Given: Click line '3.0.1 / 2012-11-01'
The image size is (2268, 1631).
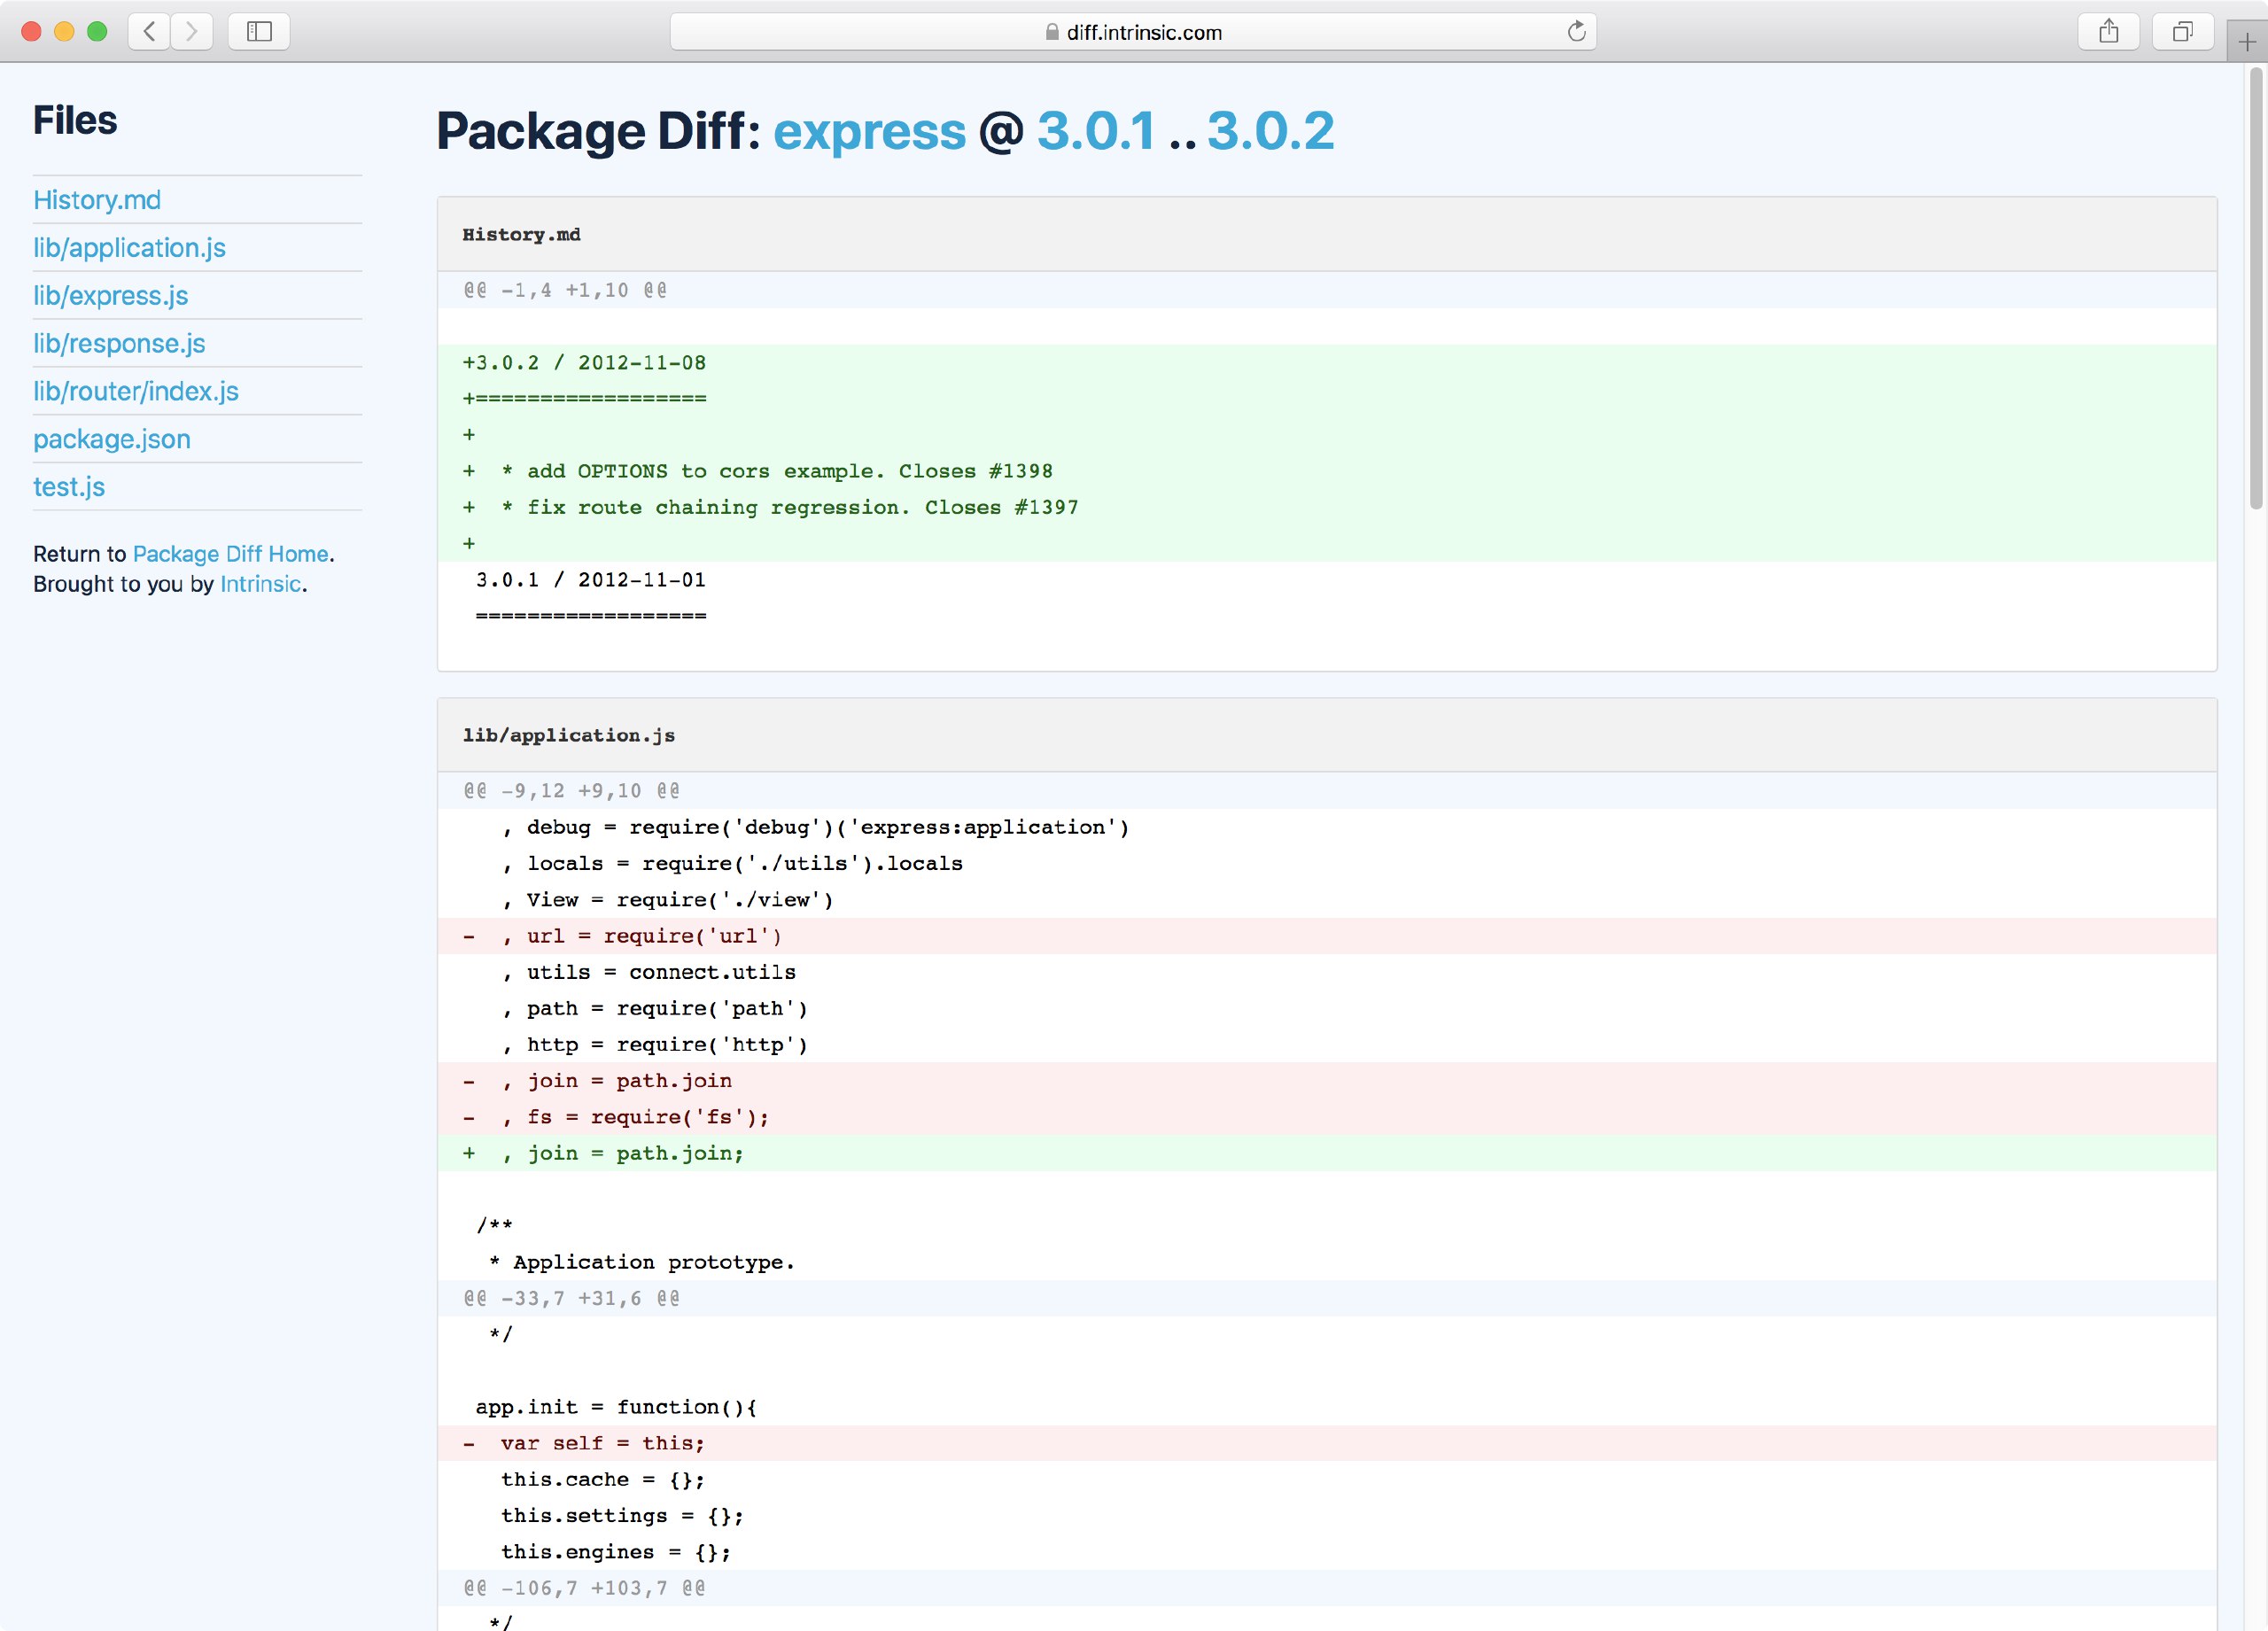Looking at the screenshot, I should point(1326,580).
